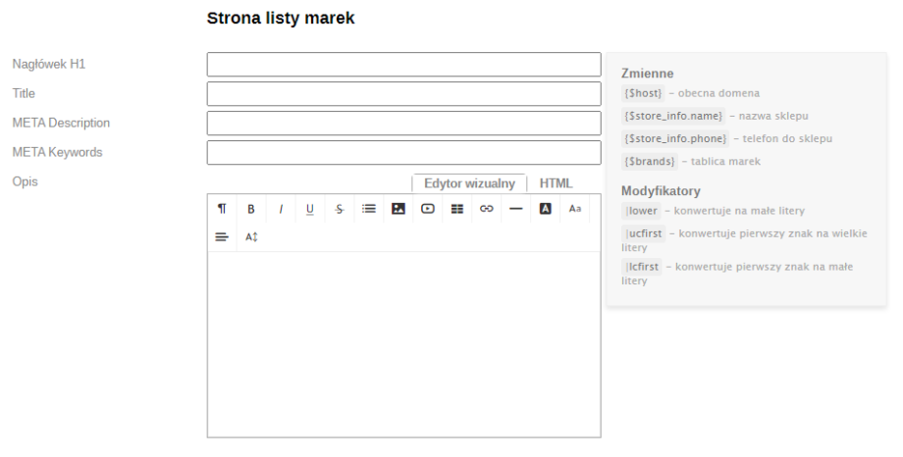Open the line height dropdown
Viewport: 903px width, 457px height.
[251, 237]
